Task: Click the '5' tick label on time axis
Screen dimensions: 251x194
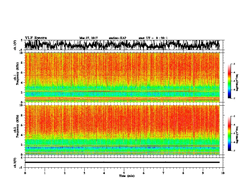Action: (x=124, y=173)
